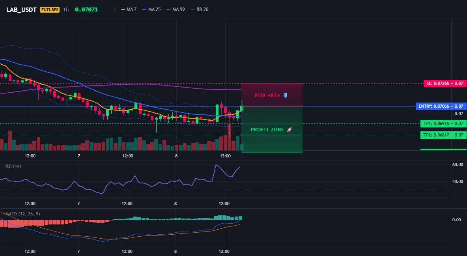Click the 1h timeframe label
The height and width of the screenshot is (256, 467).
[66, 9]
